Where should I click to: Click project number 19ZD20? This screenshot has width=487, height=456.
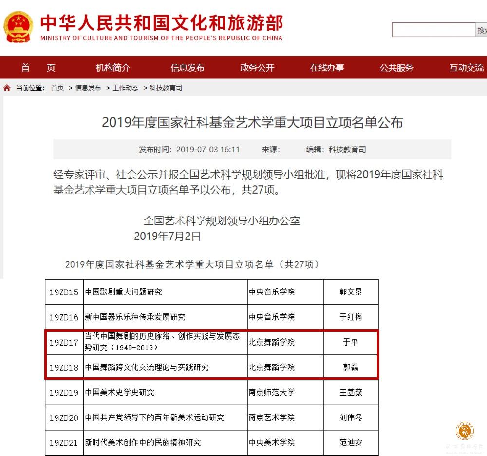[64, 418]
